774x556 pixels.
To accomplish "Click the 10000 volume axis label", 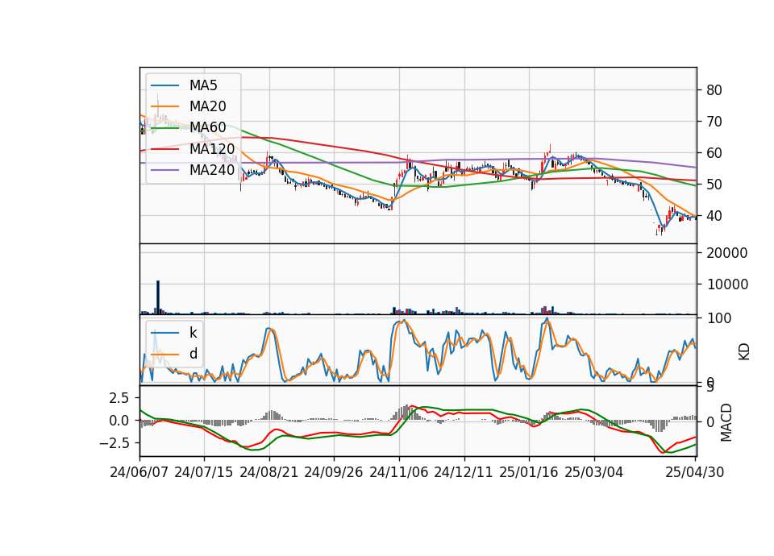I will click(727, 284).
